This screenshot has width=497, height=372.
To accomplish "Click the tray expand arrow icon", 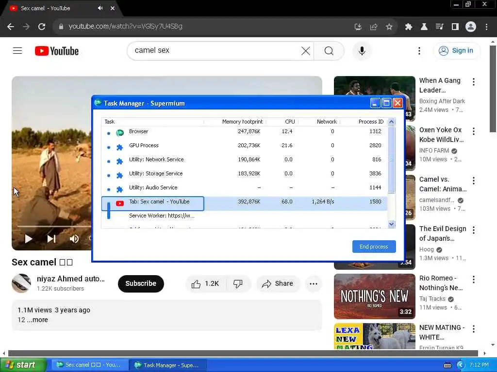I will click(x=460, y=365).
